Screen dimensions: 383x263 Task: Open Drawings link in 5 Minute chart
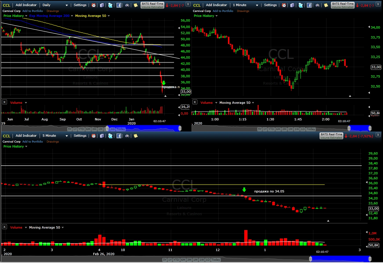point(53,142)
